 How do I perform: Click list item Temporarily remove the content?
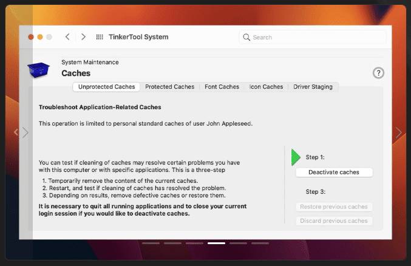click(120, 181)
